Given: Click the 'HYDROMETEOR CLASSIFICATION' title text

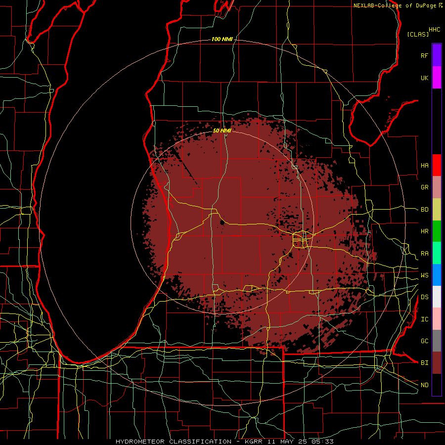Looking at the screenshot, I should coord(174,442).
